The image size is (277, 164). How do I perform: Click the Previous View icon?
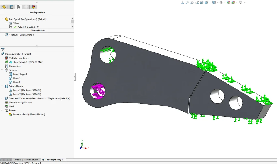197,2
